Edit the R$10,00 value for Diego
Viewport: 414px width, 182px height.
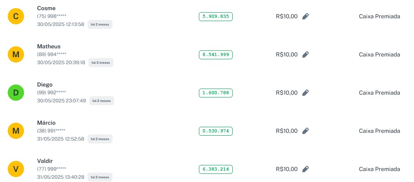coord(306,93)
